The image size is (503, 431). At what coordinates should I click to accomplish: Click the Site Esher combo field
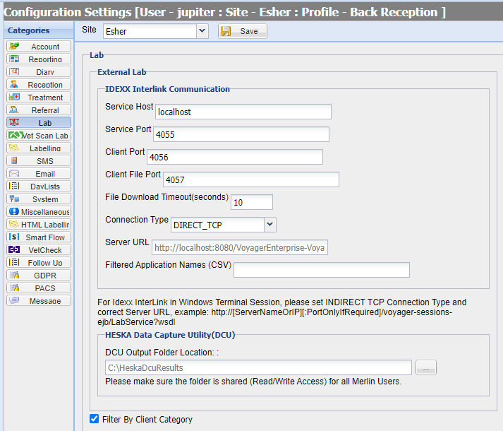(x=150, y=31)
